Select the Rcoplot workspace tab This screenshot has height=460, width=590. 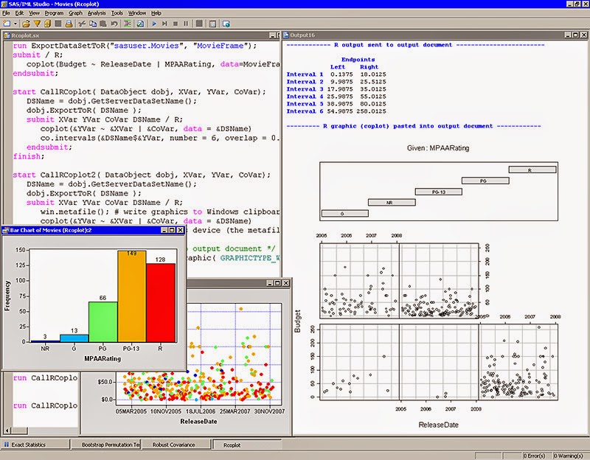coord(247,445)
